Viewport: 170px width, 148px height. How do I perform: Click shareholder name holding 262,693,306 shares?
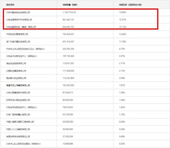[25, 49]
